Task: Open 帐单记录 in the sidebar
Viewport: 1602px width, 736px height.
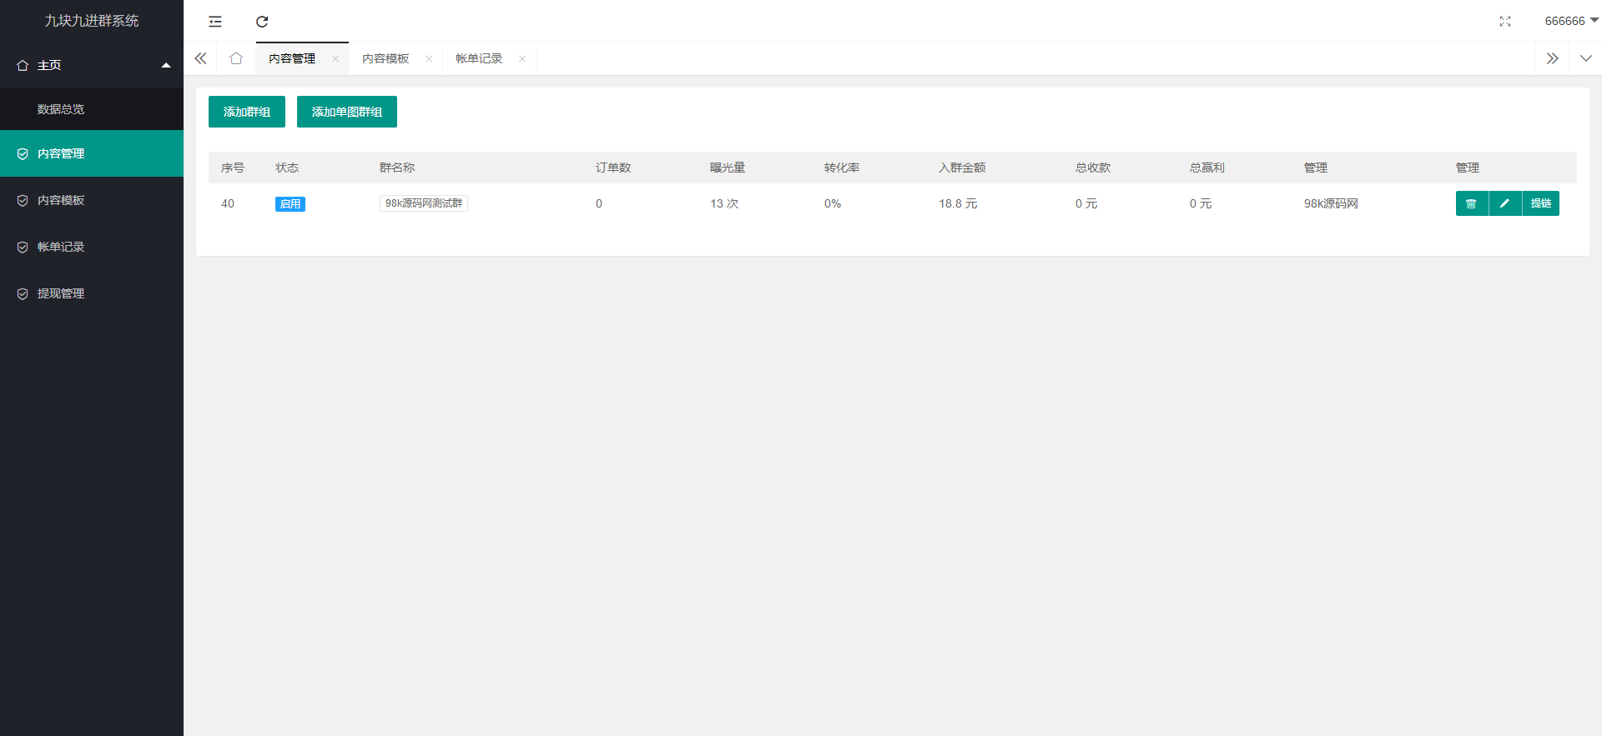Action: tap(92, 247)
